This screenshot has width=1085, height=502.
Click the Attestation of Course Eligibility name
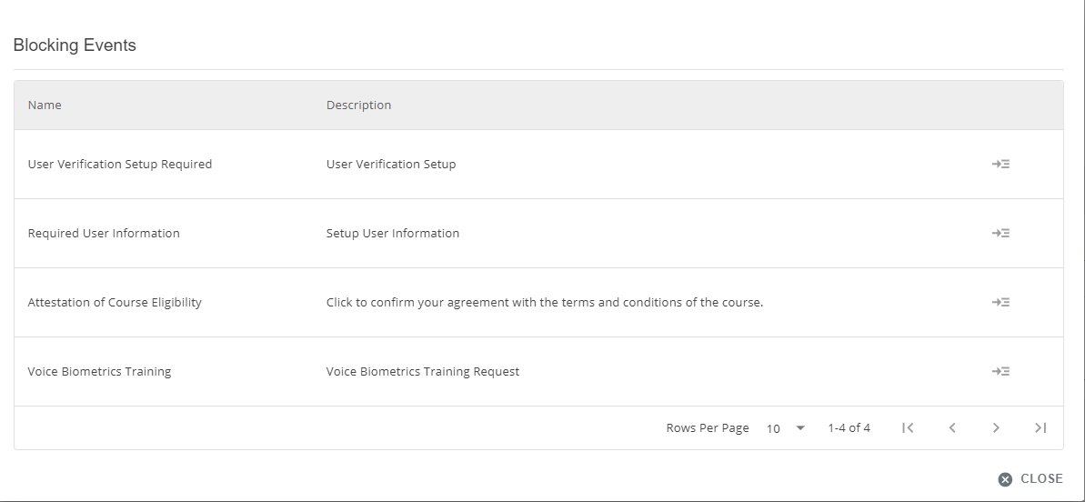tap(115, 303)
